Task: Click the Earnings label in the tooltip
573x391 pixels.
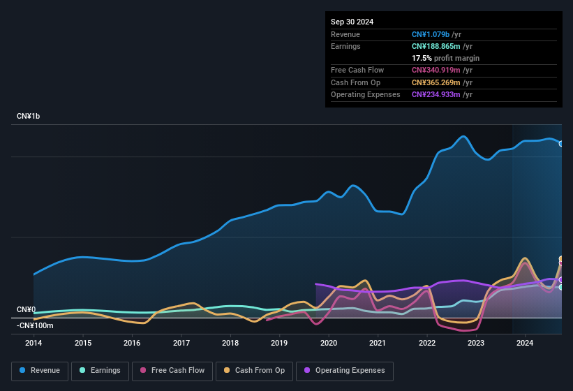Action: (345, 46)
